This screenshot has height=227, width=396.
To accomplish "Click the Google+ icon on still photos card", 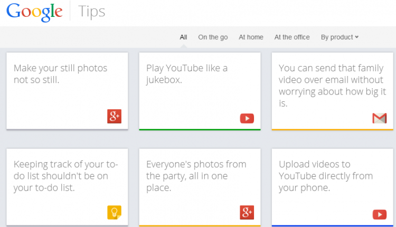I will 115,117.
